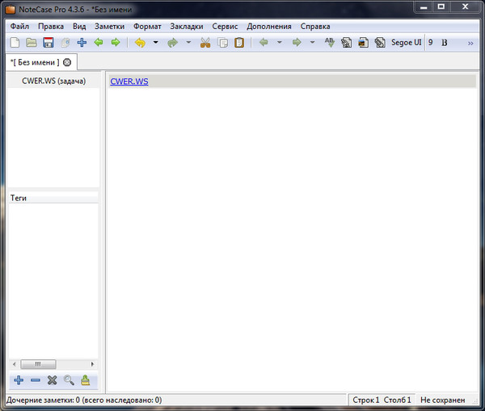Add a tag with the plus icon

[x=19, y=380]
